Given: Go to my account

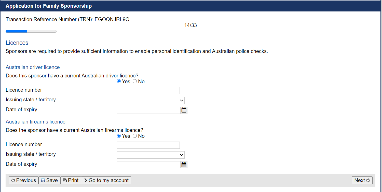Looking at the screenshot, I should pyautogui.click(x=106, y=180).
